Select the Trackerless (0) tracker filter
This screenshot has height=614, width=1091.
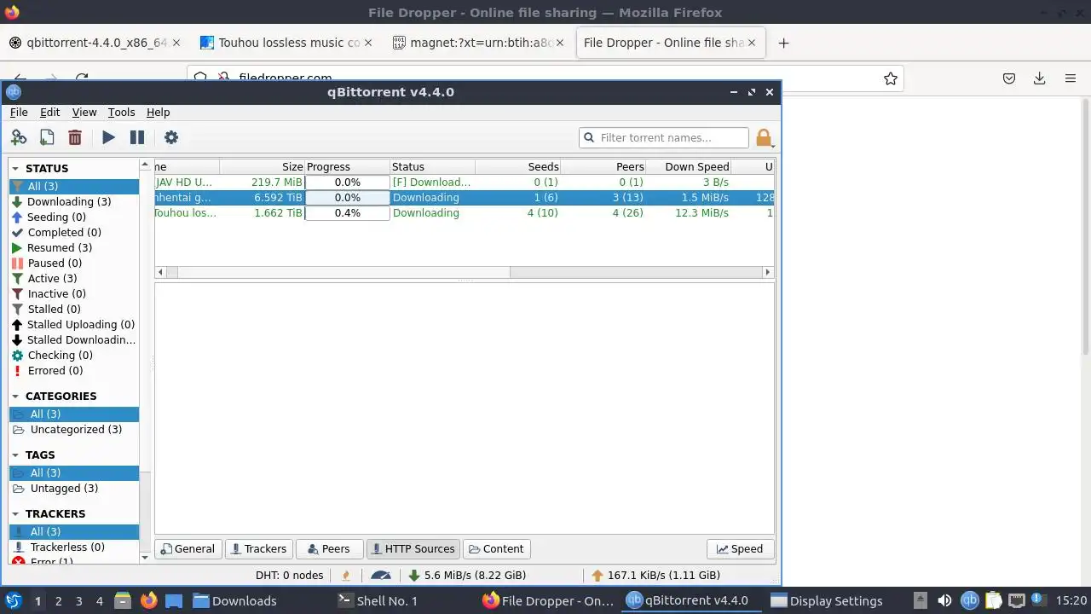tap(73, 547)
